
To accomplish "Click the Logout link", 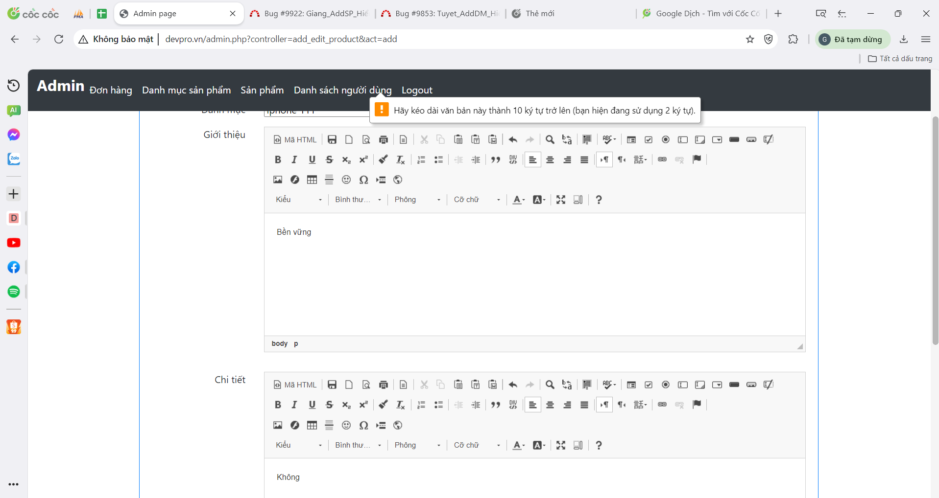I will coord(417,90).
